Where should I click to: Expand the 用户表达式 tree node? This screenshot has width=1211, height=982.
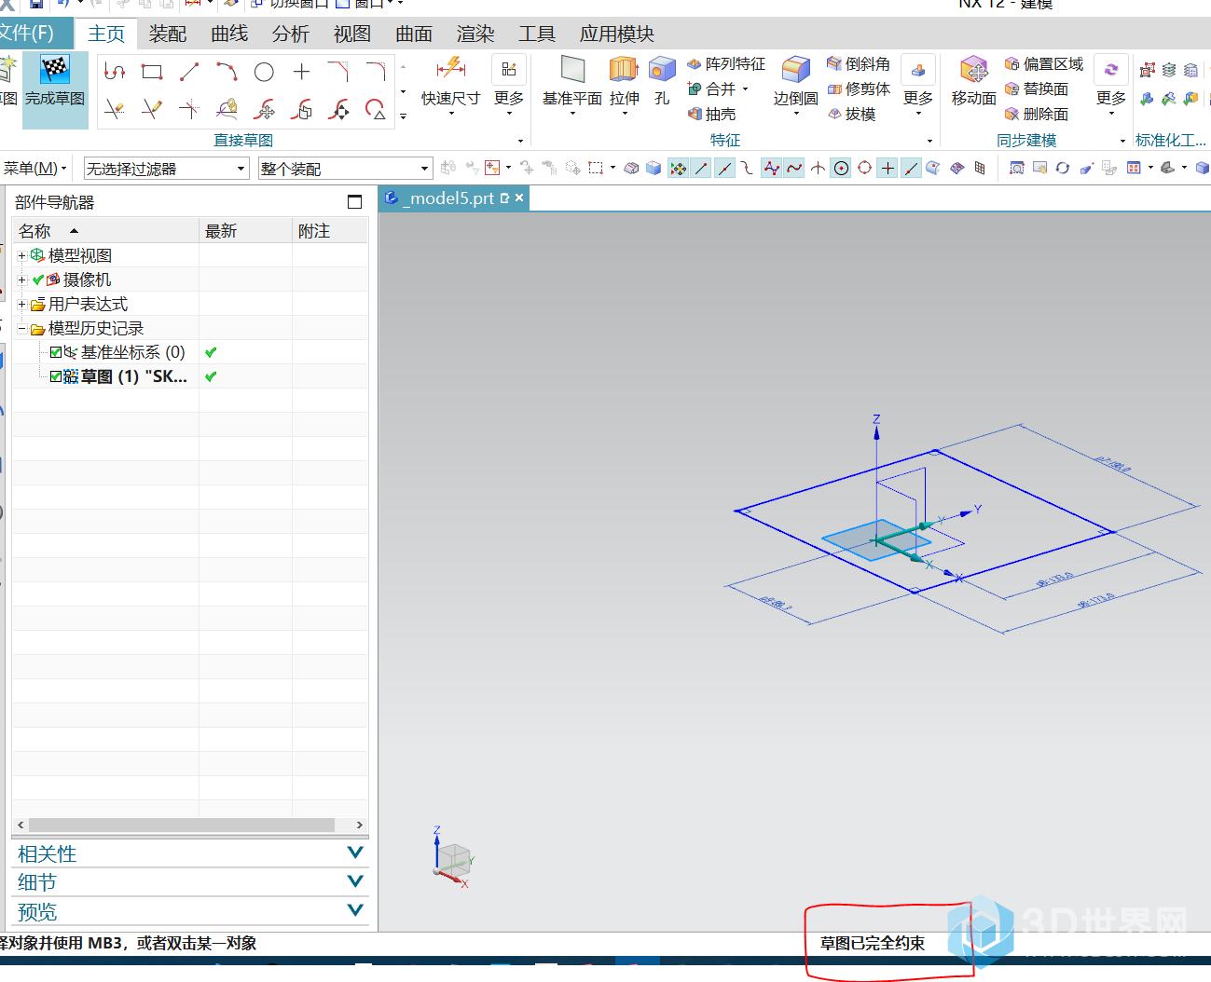point(22,304)
